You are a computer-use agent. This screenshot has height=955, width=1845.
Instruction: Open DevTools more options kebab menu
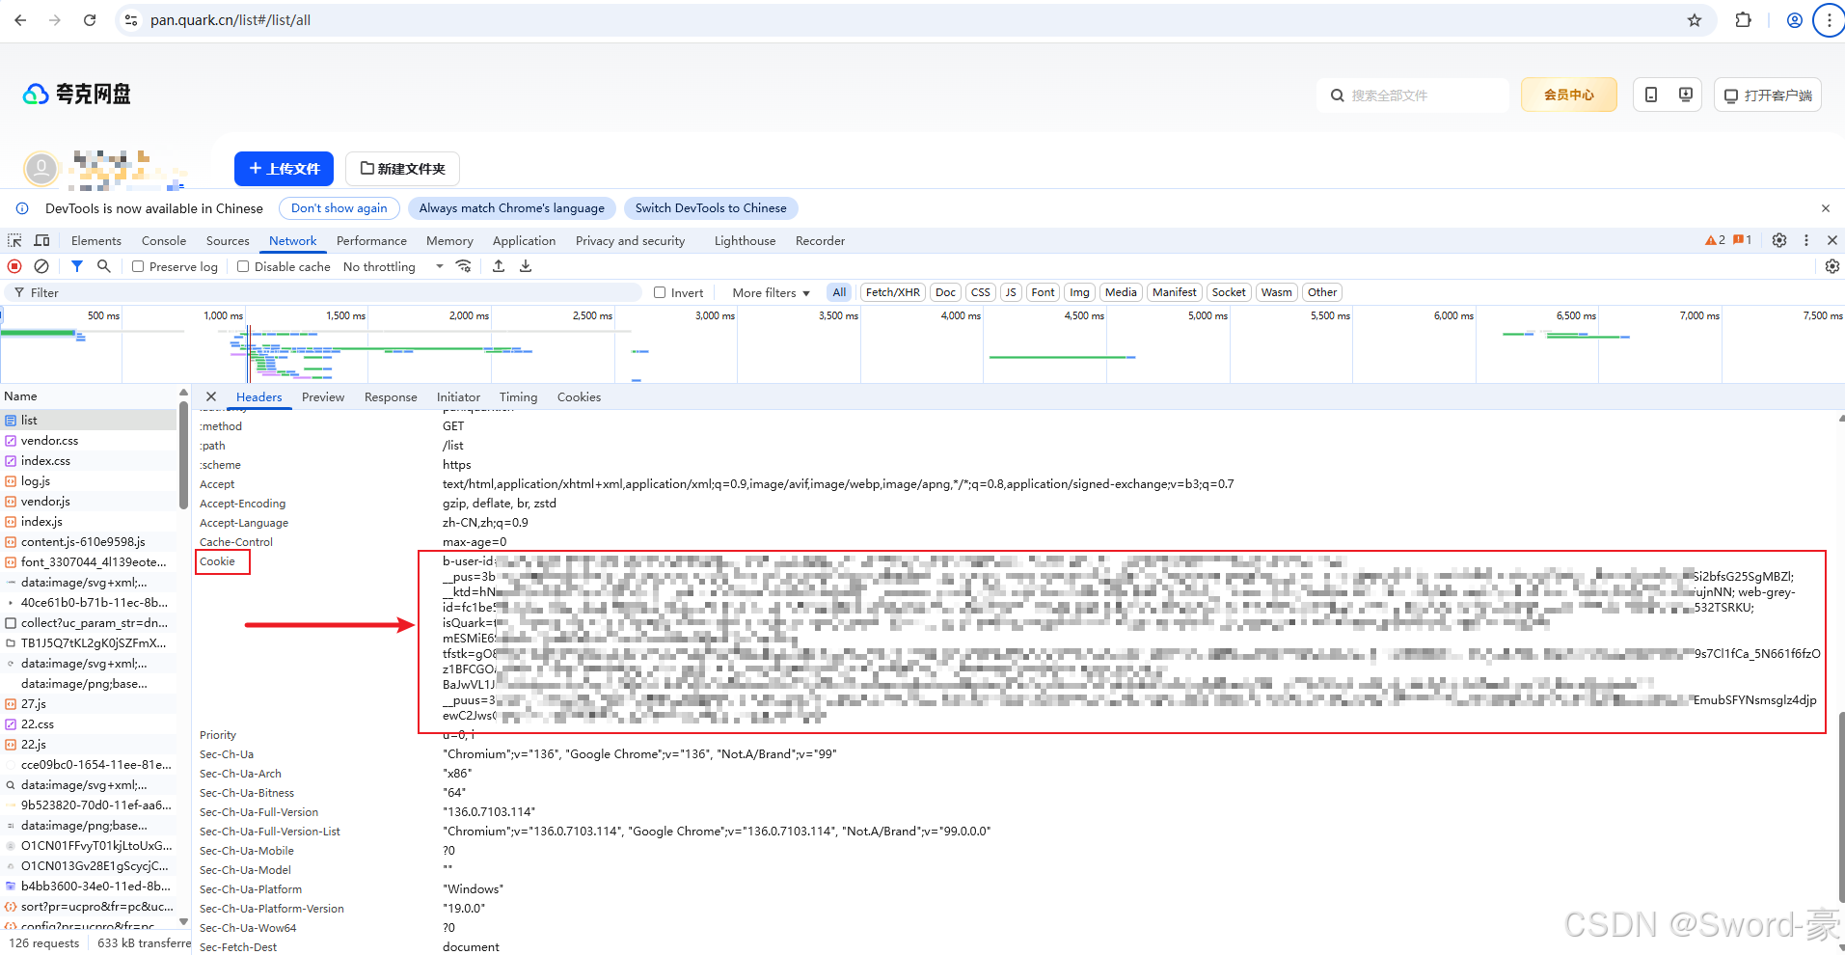coord(1806,240)
